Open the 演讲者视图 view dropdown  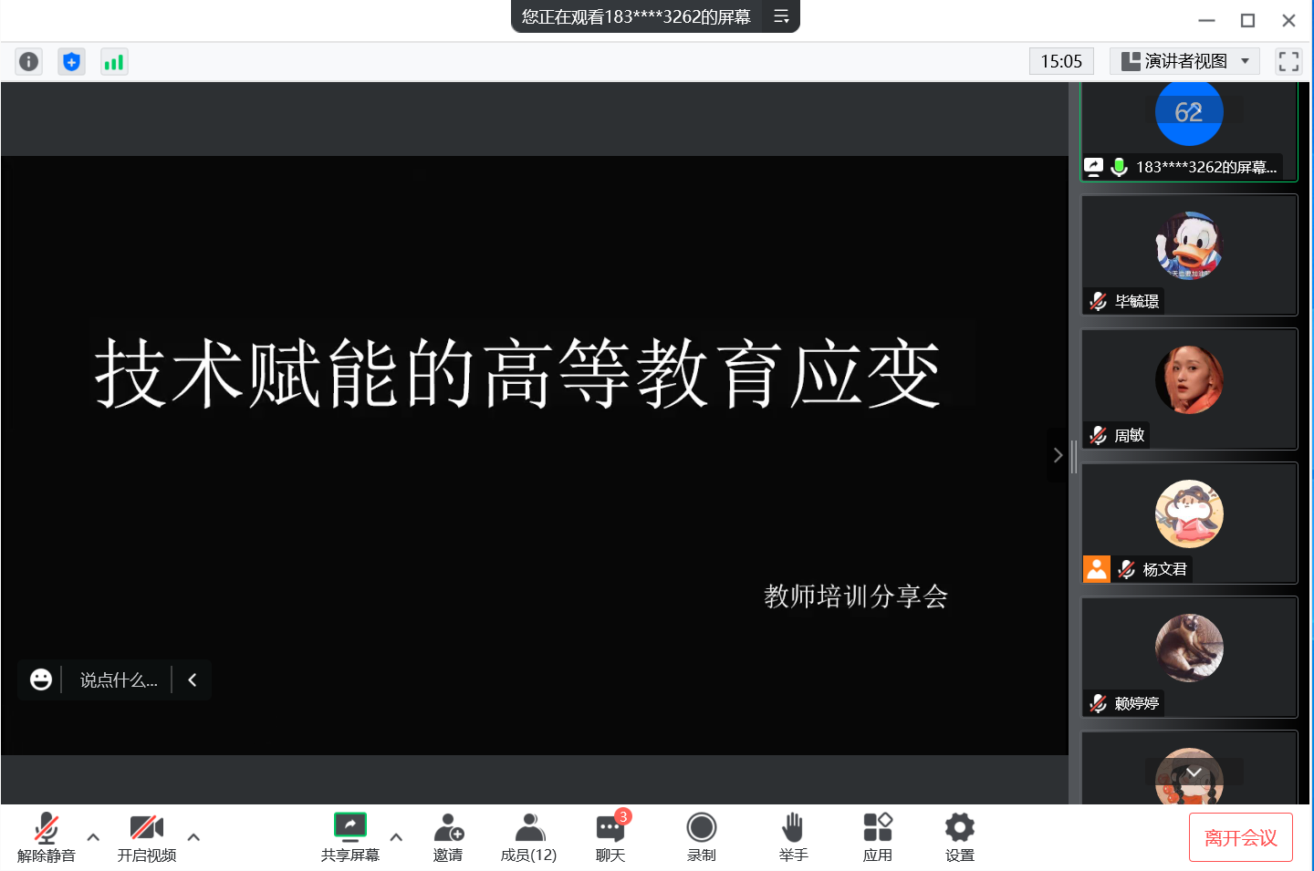pos(1184,61)
